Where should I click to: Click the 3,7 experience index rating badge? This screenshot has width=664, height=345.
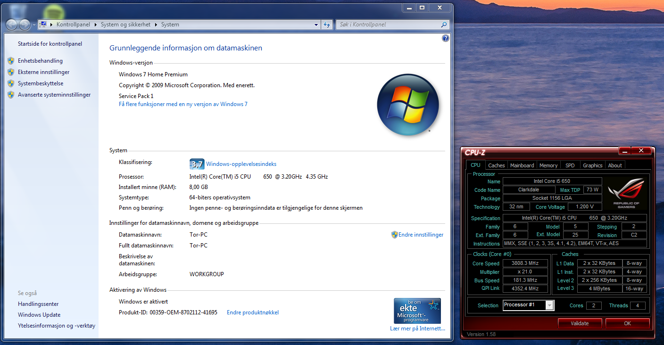click(197, 164)
